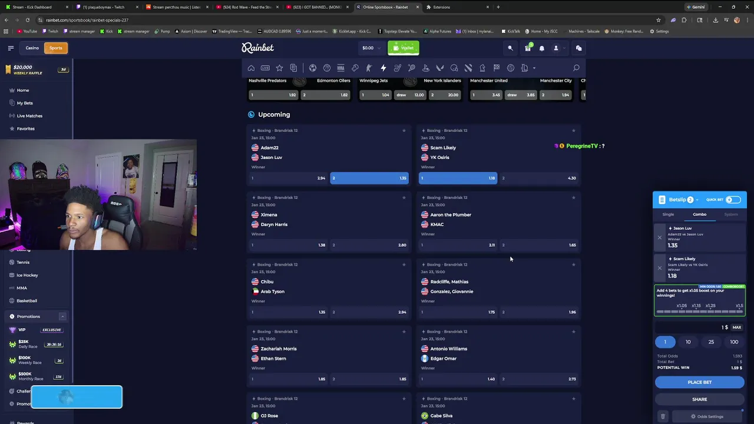
Task: Open the chat bubbles icon
Action: click(578, 48)
